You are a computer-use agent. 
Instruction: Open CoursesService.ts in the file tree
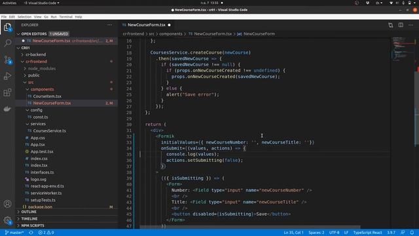click(x=50, y=131)
